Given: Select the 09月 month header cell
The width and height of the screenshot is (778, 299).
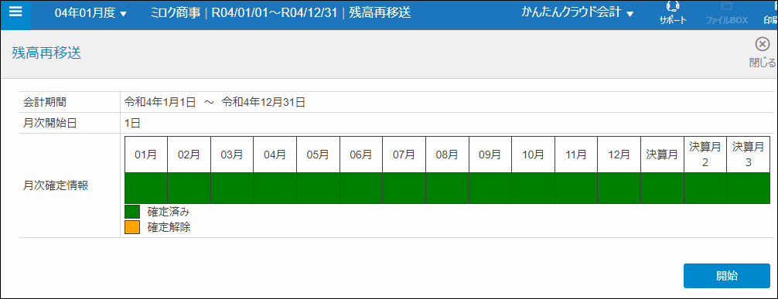Looking at the screenshot, I should click(x=490, y=155).
